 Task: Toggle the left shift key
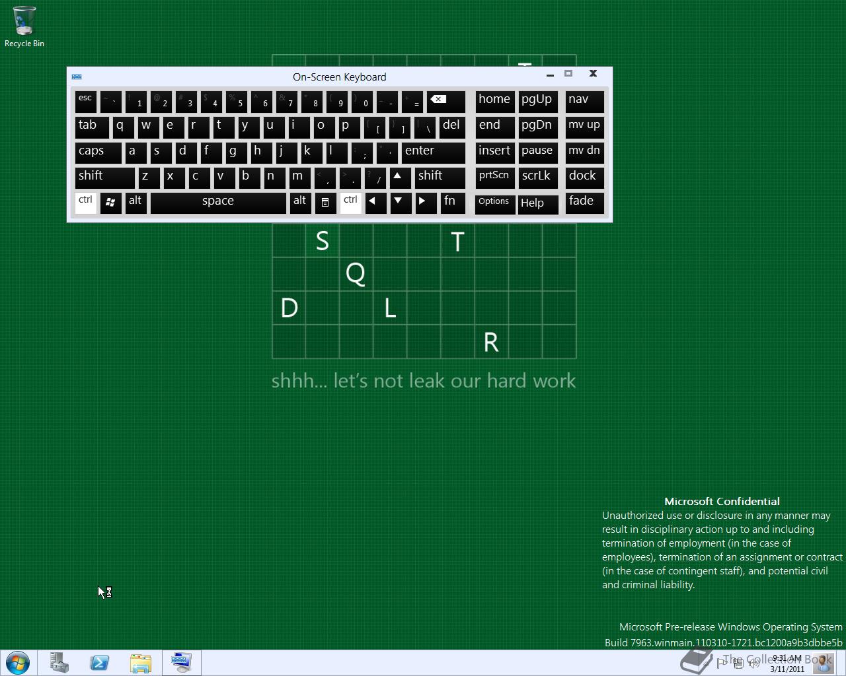click(104, 178)
